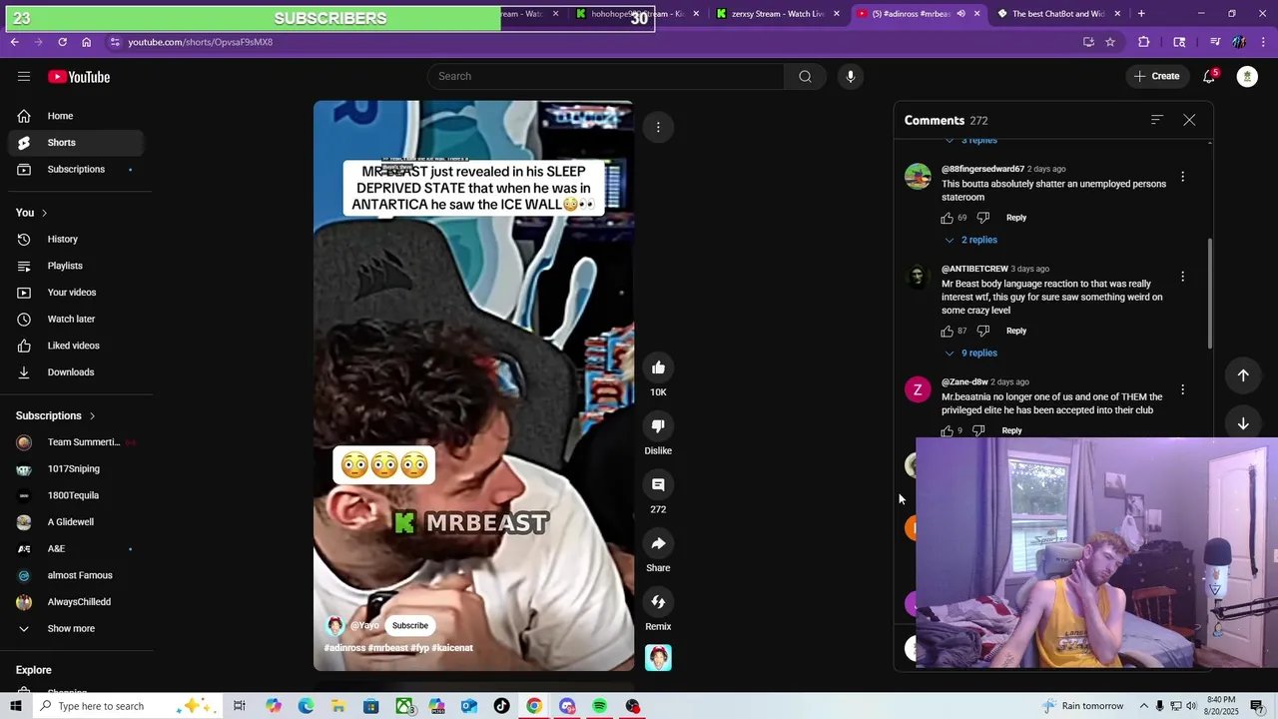This screenshot has width=1278, height=719.
Task: Close the Comments panel
Action: pyautogui.click(x=1189, y=120)
